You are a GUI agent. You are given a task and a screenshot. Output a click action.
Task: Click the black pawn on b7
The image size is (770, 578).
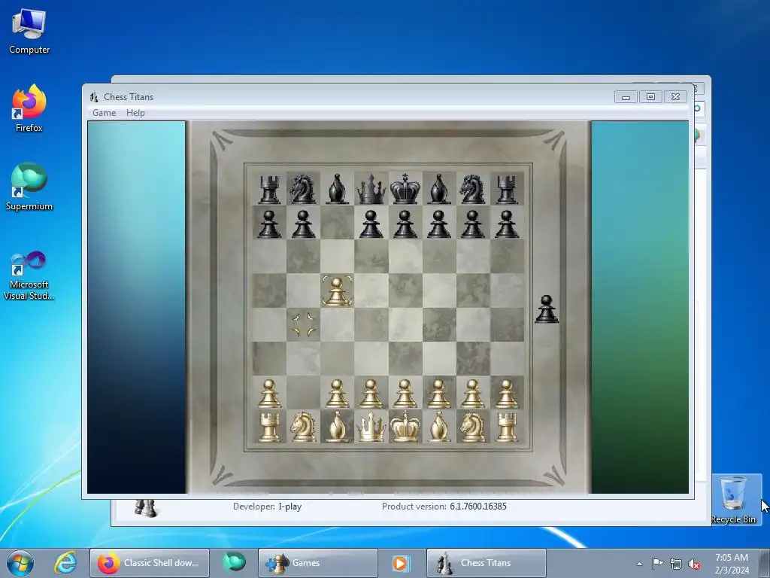(303, 224)
